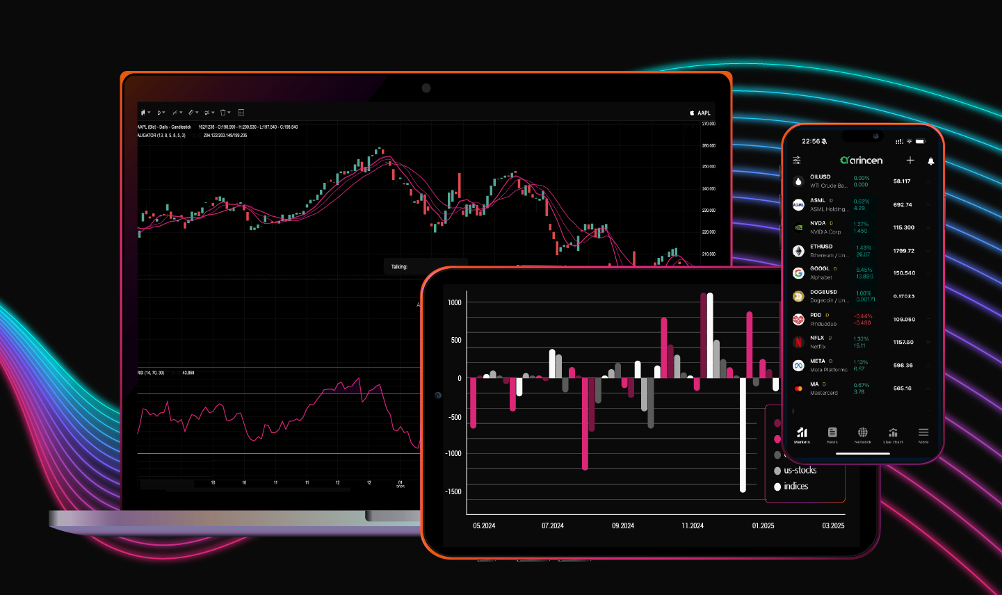Click the ASML company logo icon
Viewport: 1002px width, 595px height.
(x=798, y=204)
